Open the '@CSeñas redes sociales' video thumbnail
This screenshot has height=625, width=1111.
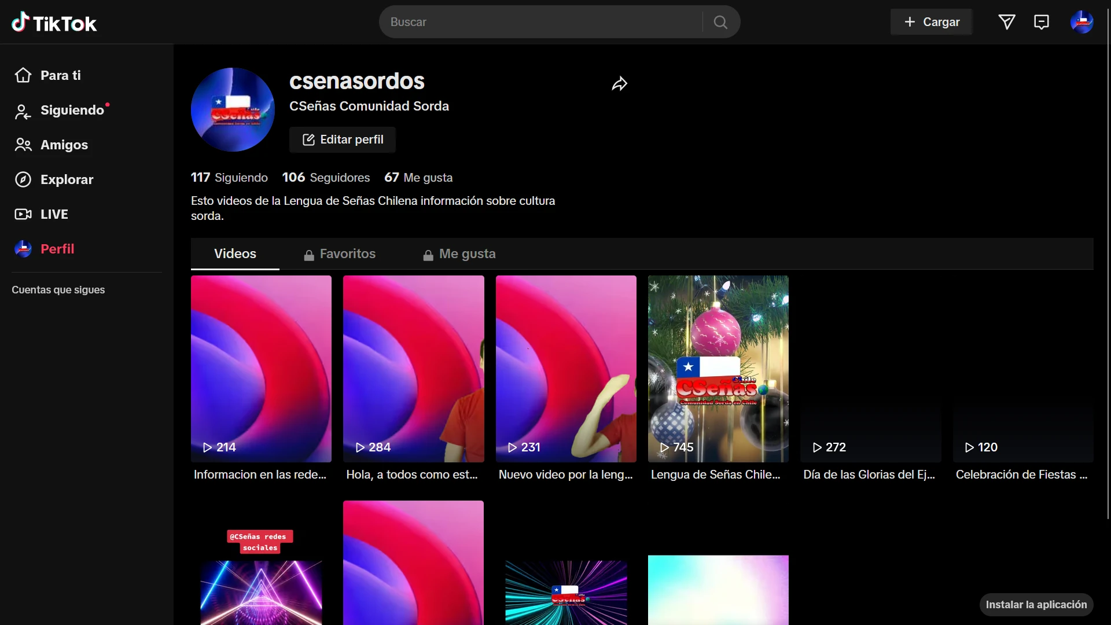[261, 563]
